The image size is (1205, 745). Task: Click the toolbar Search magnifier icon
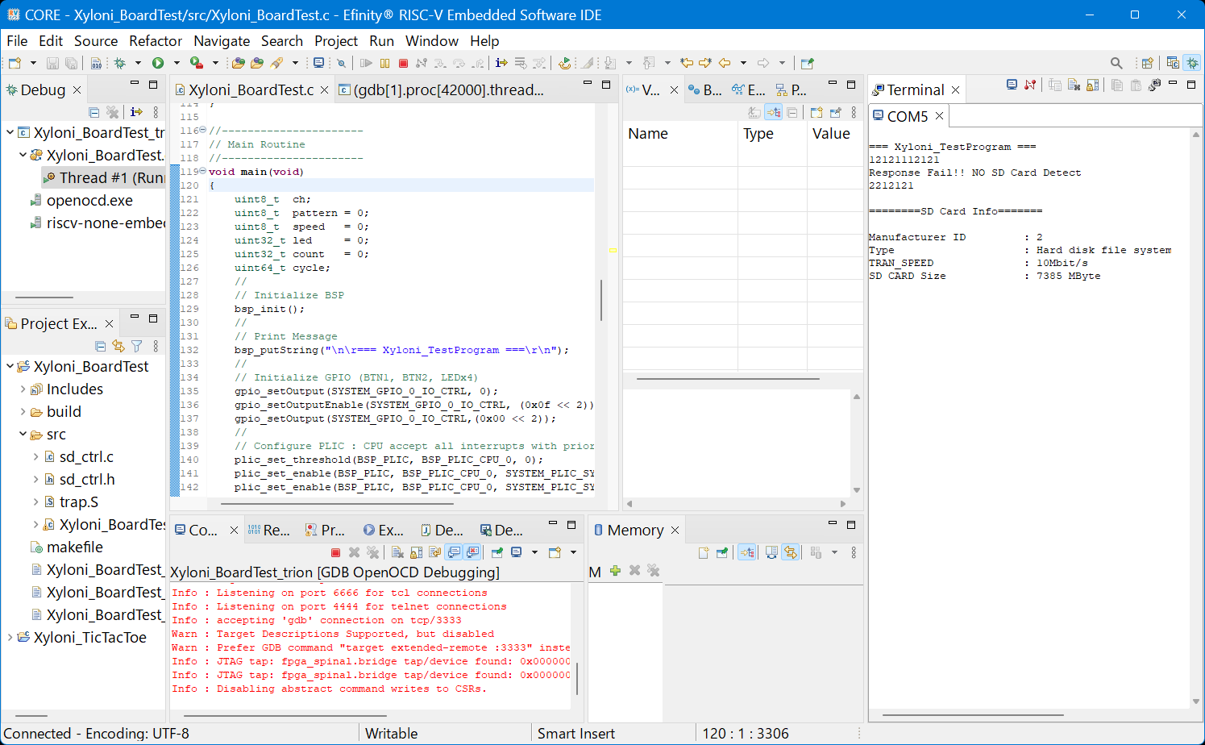click(x=1116, y=63)
